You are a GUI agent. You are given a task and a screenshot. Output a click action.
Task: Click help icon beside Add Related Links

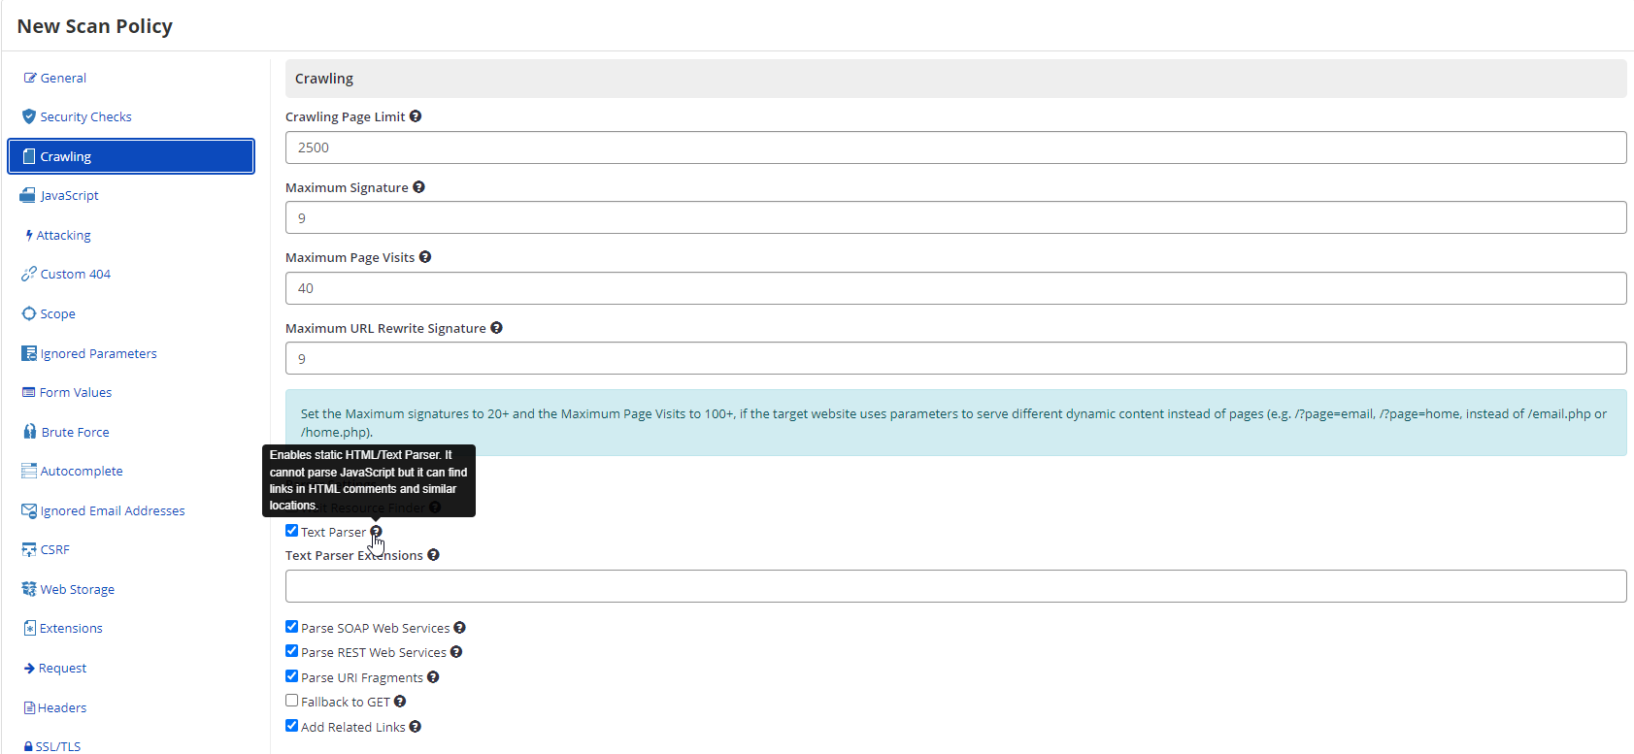click(x=416, y=727)
